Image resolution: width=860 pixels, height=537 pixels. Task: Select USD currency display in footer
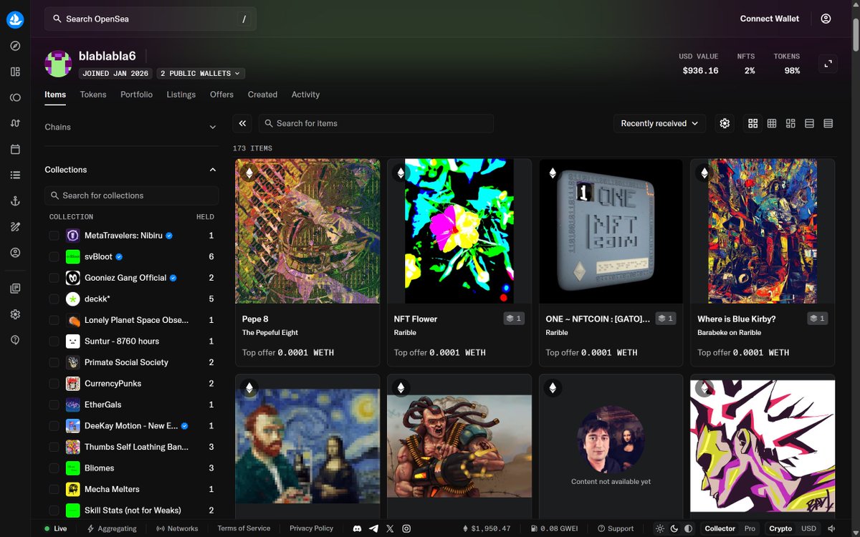pos(808,528)
